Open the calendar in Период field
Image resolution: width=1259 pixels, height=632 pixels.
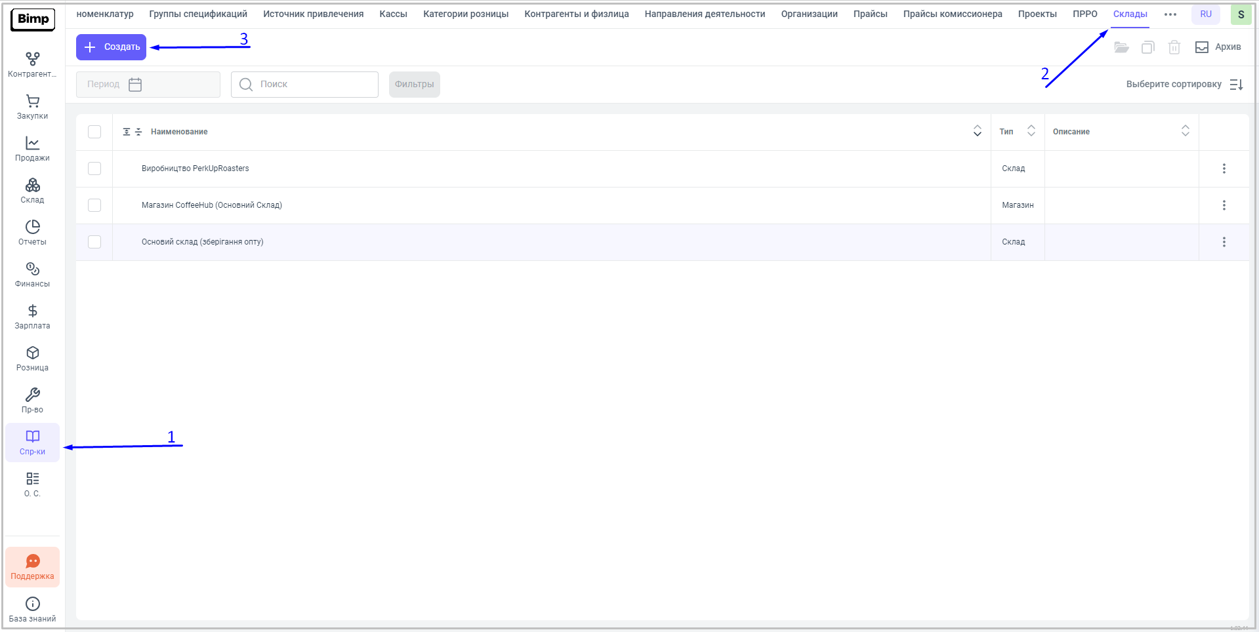135,85
